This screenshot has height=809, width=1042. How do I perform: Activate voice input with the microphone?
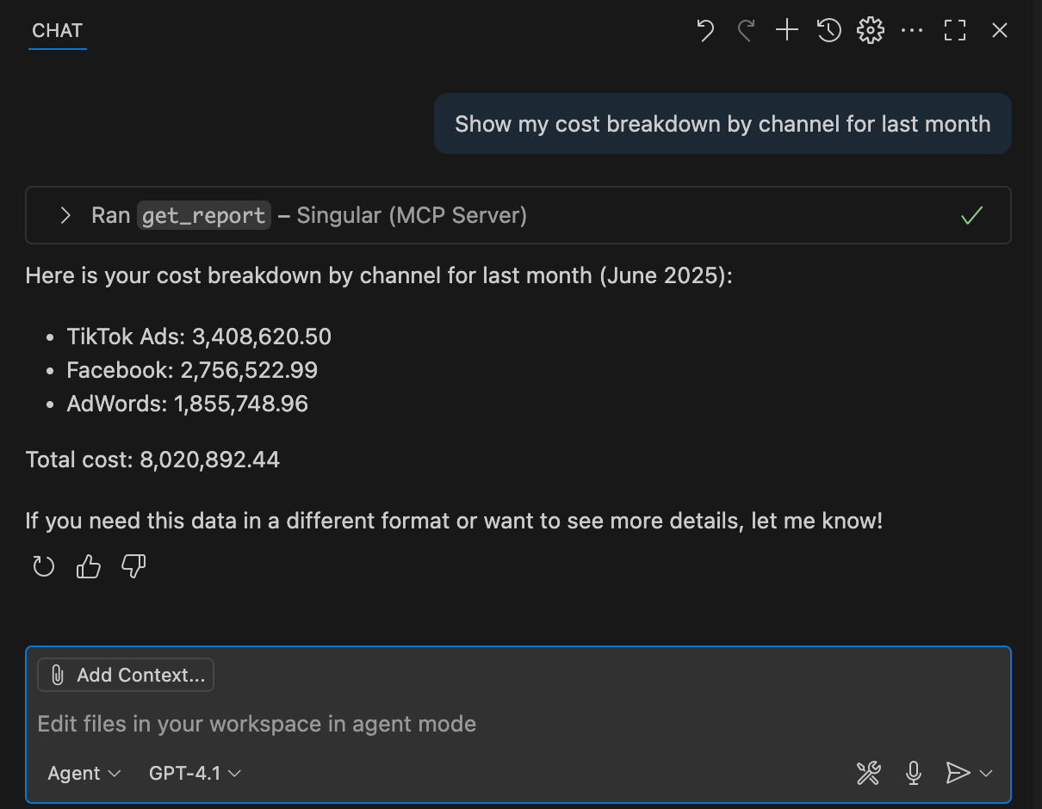(x=913, y=773)
